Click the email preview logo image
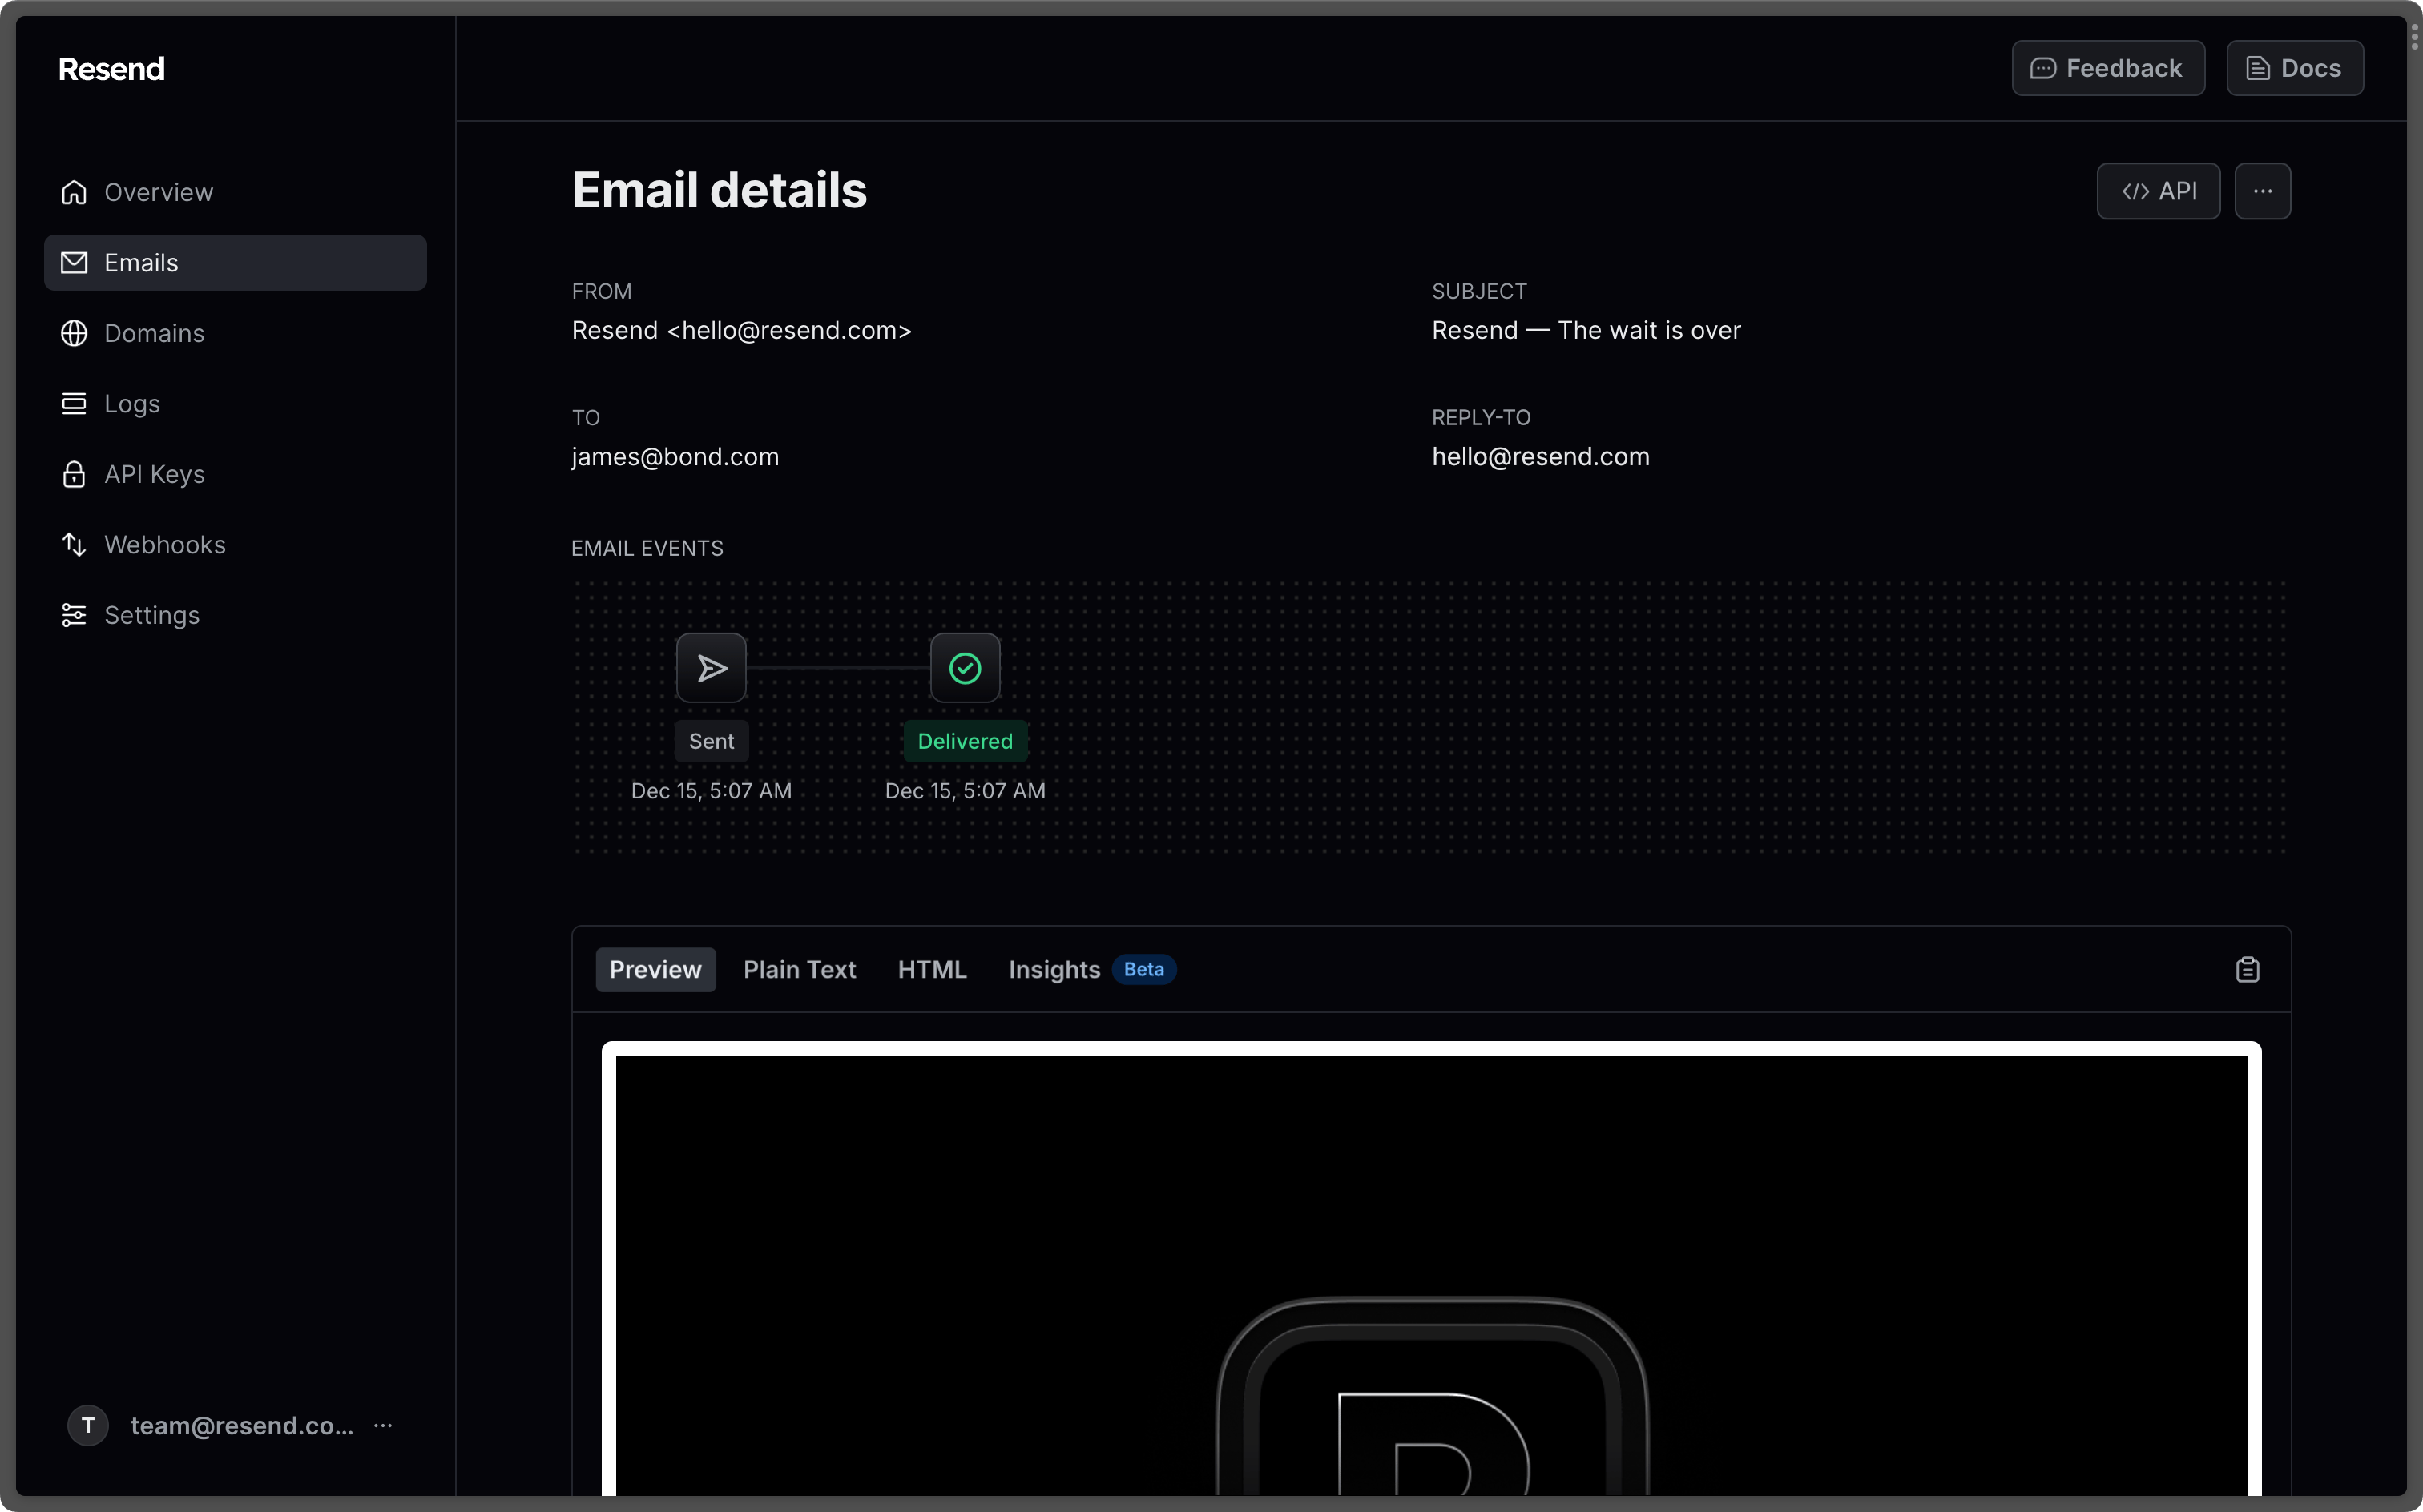Viewport: 2423px width, 1512px height. [x=1432, y=1396]
